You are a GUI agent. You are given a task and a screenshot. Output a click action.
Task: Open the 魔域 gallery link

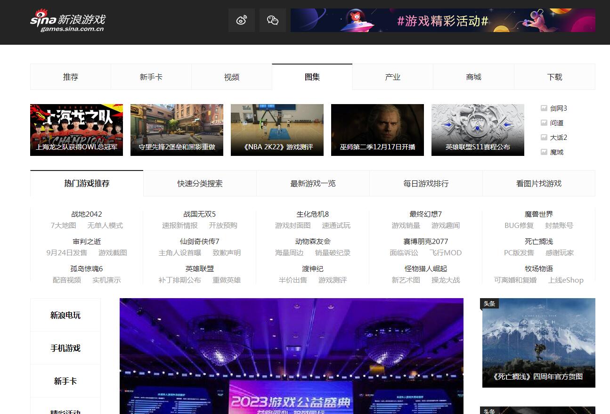tap(557, 152)
